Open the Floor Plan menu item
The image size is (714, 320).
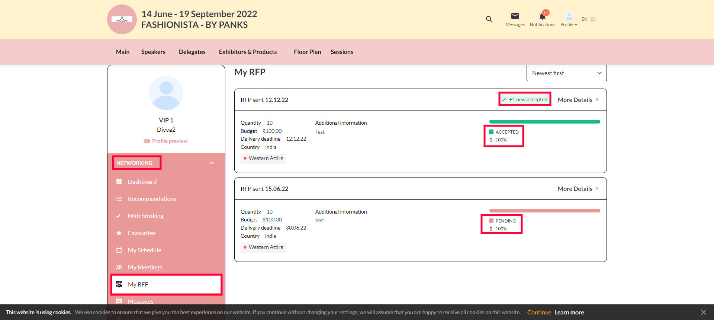click(307, 52)
